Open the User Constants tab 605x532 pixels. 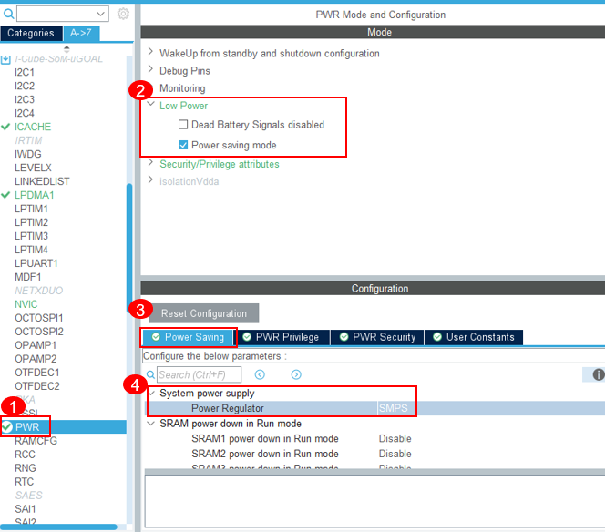coord(474,337)
